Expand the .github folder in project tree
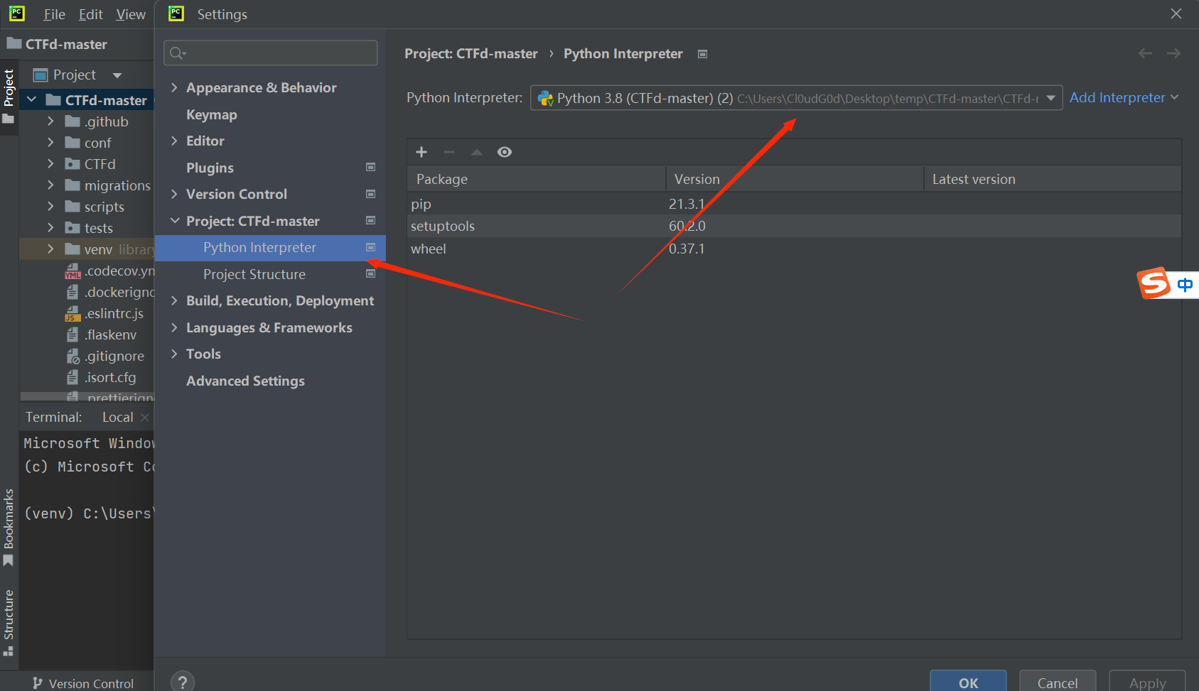Screen dimensions: 1199x691 point(50,121)
